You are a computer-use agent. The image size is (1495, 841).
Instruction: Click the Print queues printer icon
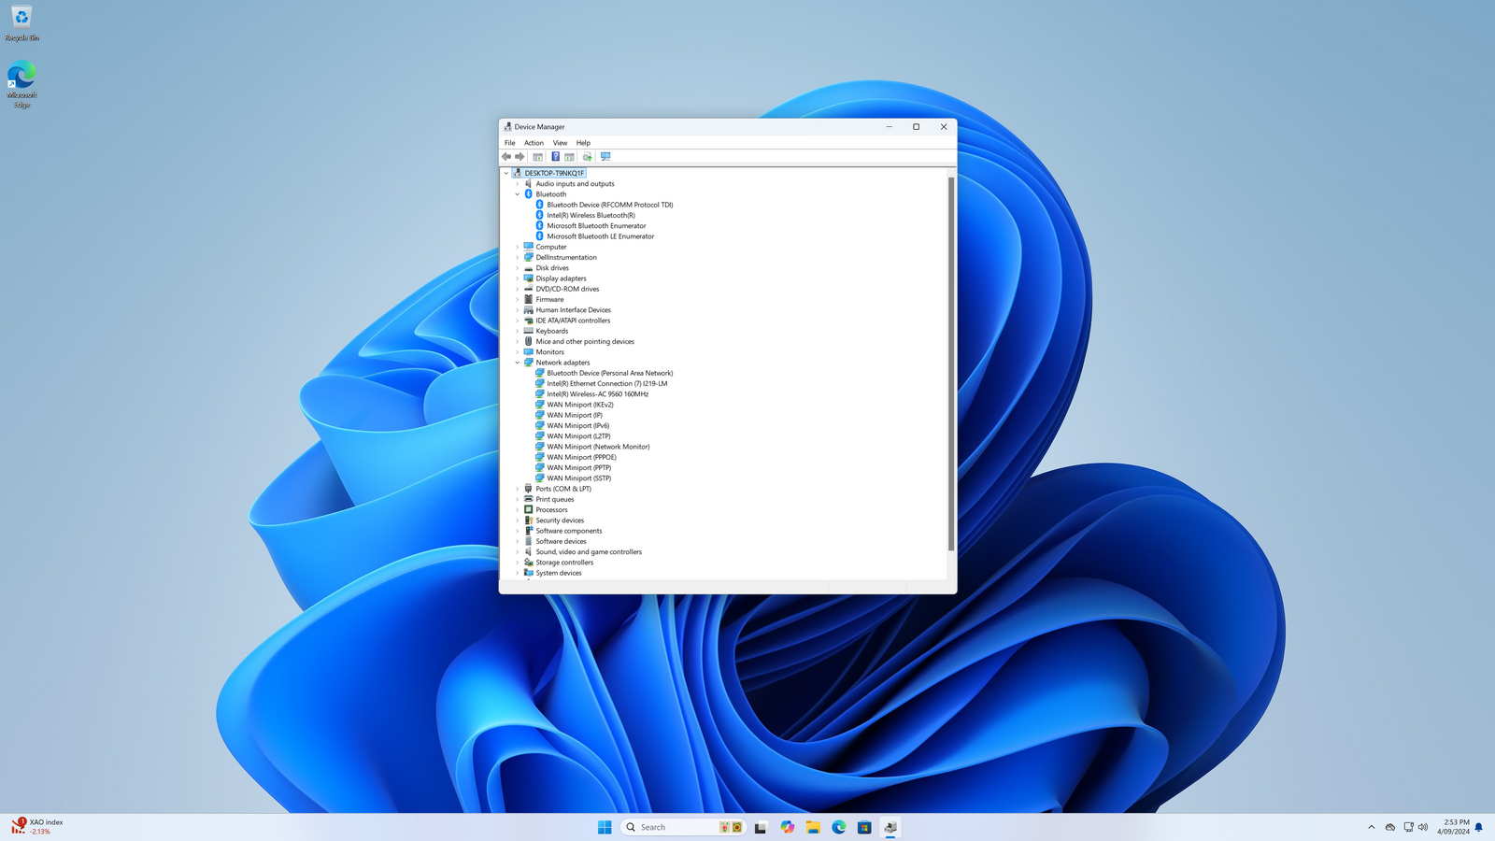point(529,499)
